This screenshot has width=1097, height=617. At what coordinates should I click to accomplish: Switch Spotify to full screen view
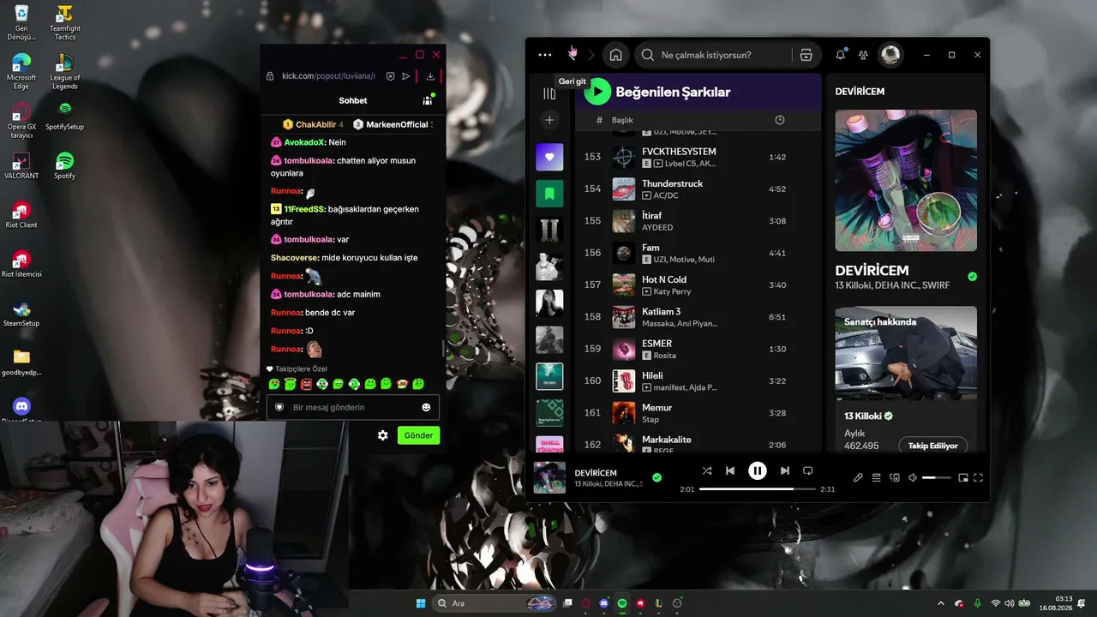pos(978,477)
